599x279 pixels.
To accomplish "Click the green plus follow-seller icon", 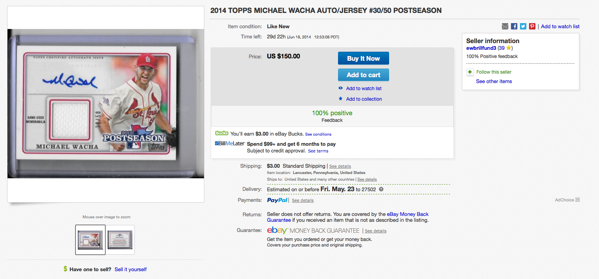I will click(x=470, y=72).
